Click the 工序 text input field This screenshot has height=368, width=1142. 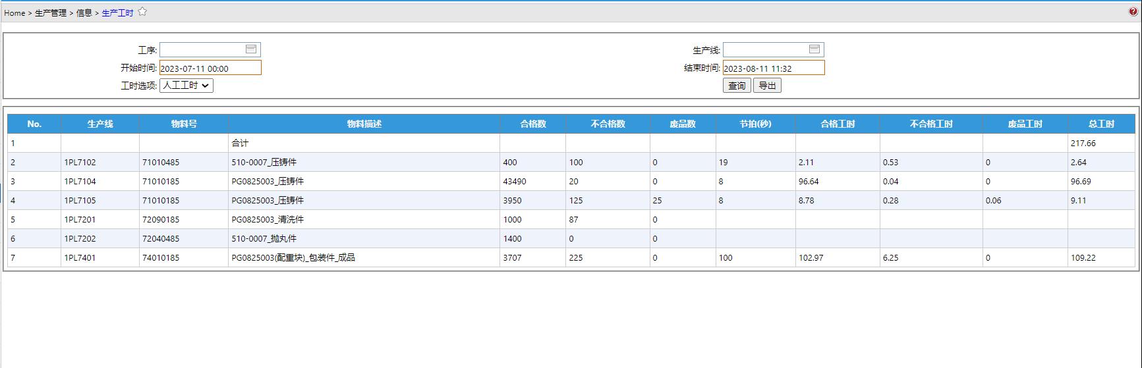pyautogui.click(x=202, y=49)
